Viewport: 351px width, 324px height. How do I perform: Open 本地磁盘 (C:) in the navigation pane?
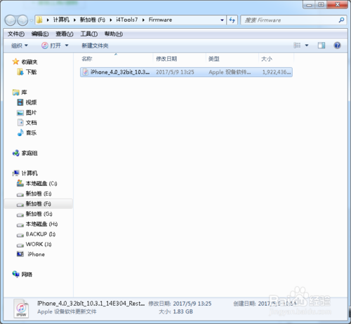click(41, 184)
